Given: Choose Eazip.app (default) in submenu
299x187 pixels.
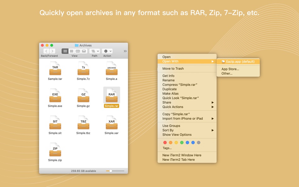Looking at the screenshot, I should coord(238,61).
